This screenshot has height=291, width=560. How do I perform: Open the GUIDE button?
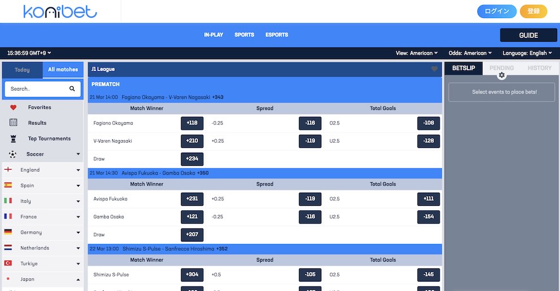[528, 36]
